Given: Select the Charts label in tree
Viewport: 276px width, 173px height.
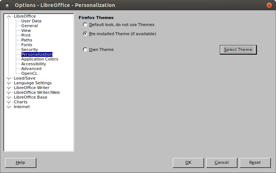Looking at the screenshot, I should [21, 102].
